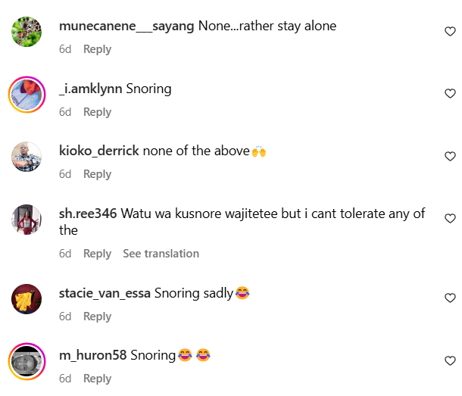Image resolution: width=462 pixels, height=396 pixels.
Task: Open sh.ree346's profile avatar
Action: (27, 220)
